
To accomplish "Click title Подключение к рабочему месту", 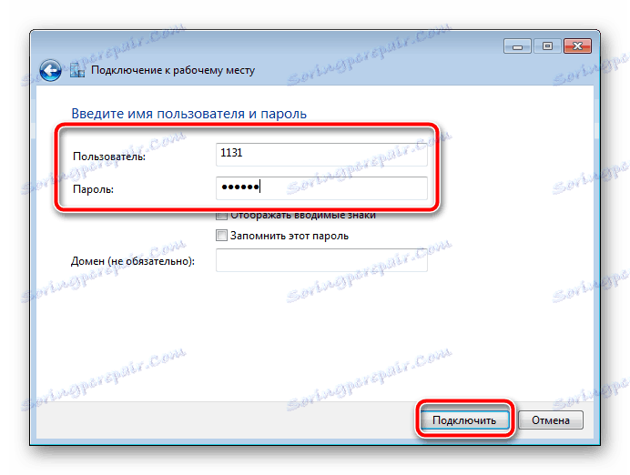I will tap(173, 70).
